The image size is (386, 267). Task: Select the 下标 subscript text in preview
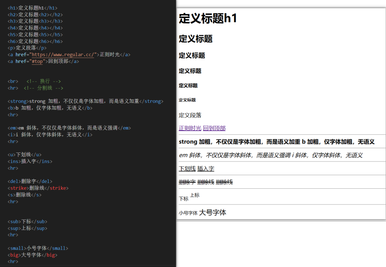point(184,199)
